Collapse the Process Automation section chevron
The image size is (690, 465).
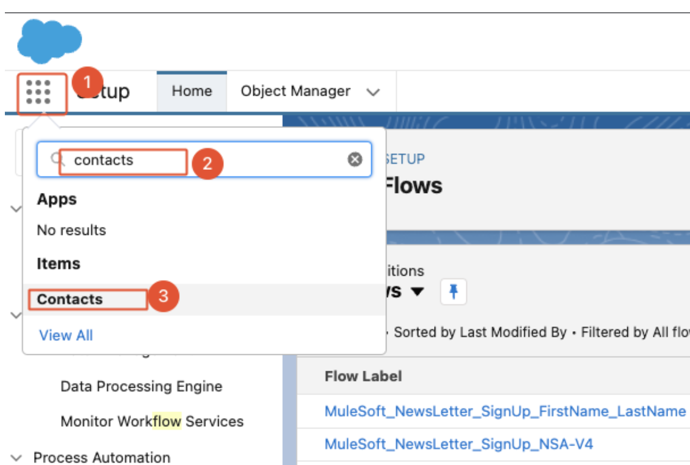click(16, 458)
